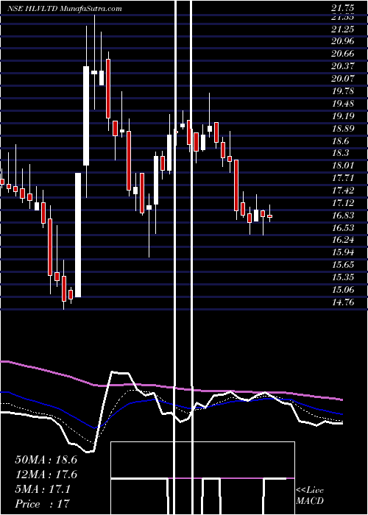Click the <<Live MACD label
The image size is (368, 515).
pyautogui.click(x=310, y=496)
